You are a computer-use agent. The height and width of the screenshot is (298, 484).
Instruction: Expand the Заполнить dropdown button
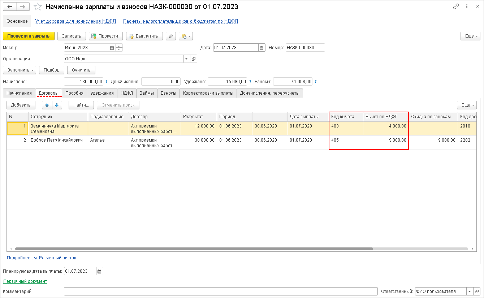click(20, 70)
